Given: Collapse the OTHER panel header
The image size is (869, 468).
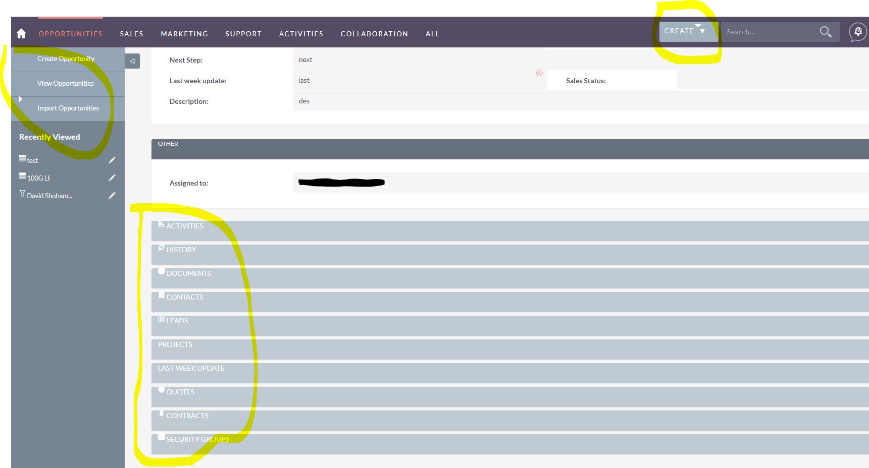Looking at the screenshot, I should [x=510, y=149].
